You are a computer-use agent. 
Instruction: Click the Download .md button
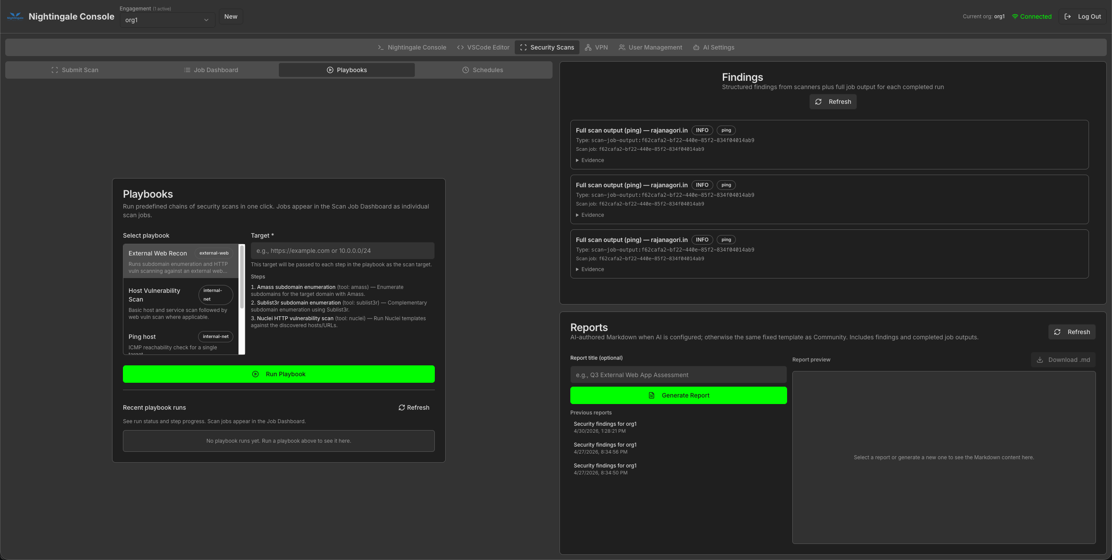tap(1063, 360)
